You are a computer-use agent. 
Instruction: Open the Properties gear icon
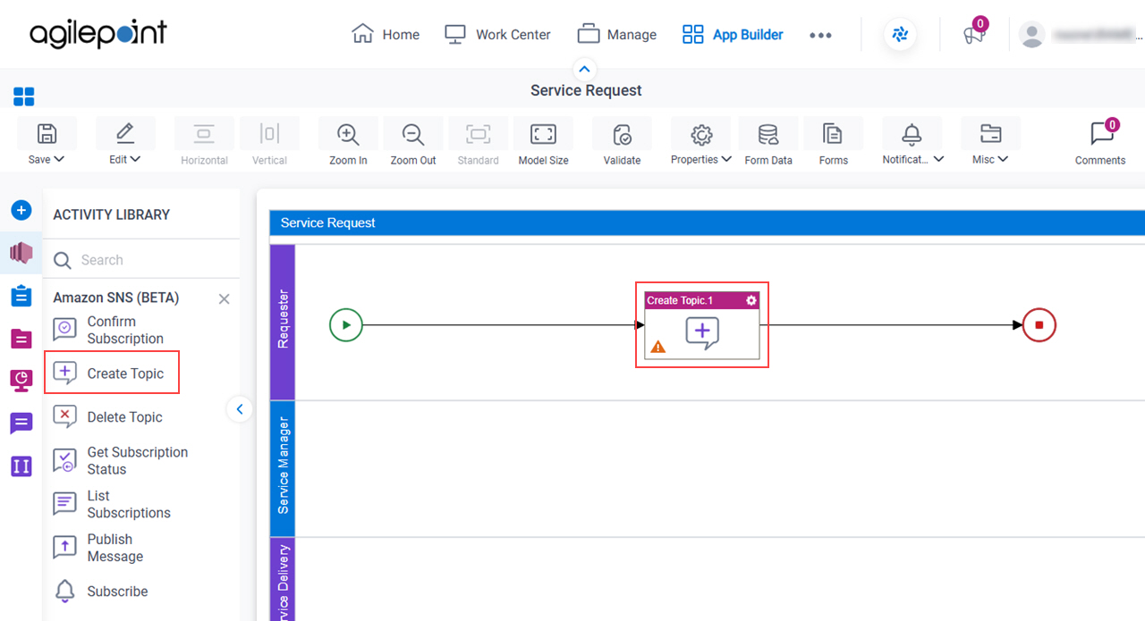701,134
